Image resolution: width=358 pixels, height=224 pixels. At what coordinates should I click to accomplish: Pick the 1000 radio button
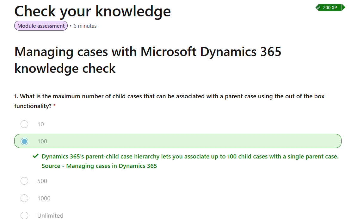coord(24,198)
